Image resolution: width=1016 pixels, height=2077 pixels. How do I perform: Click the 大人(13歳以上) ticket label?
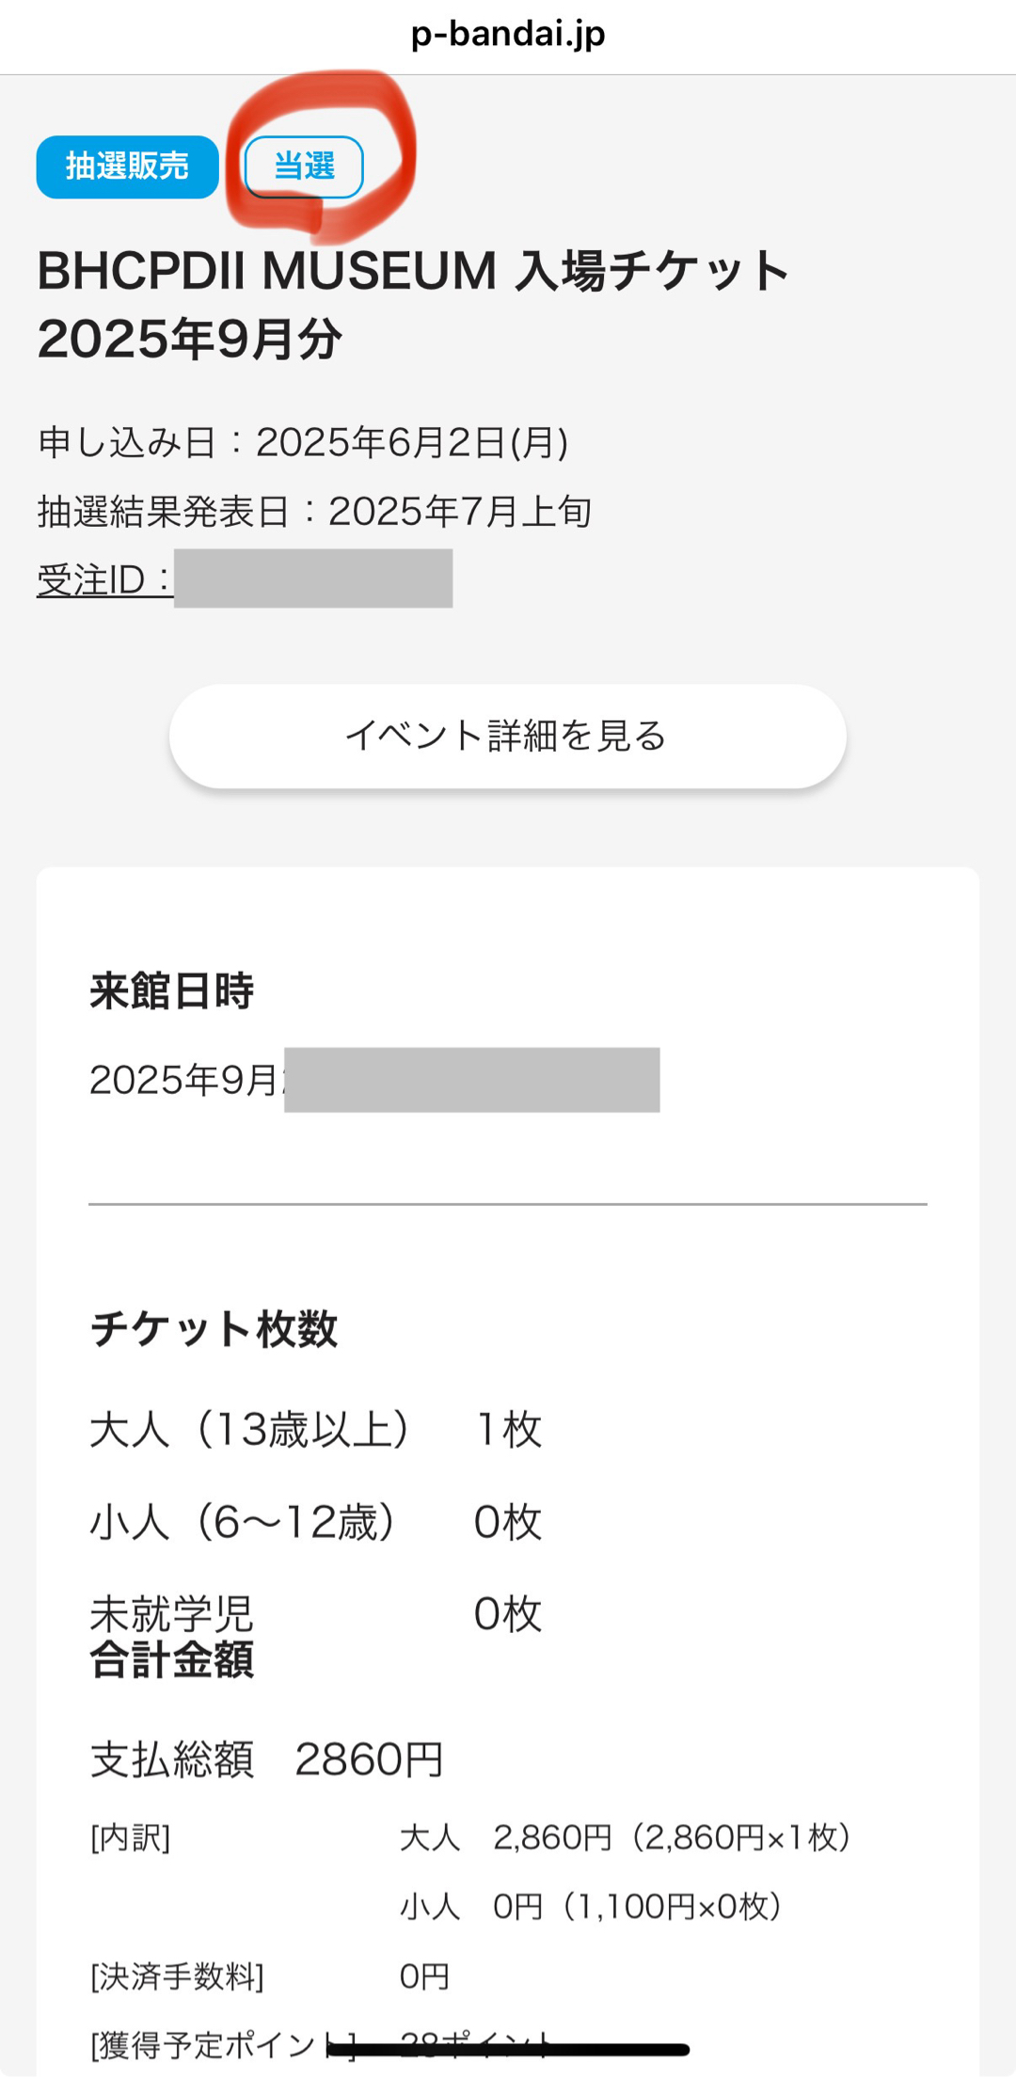coord(249,1429)
